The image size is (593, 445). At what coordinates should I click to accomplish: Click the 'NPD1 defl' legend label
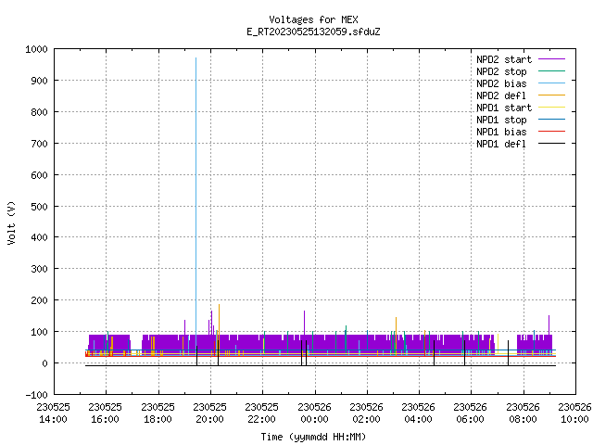[501, 145]
